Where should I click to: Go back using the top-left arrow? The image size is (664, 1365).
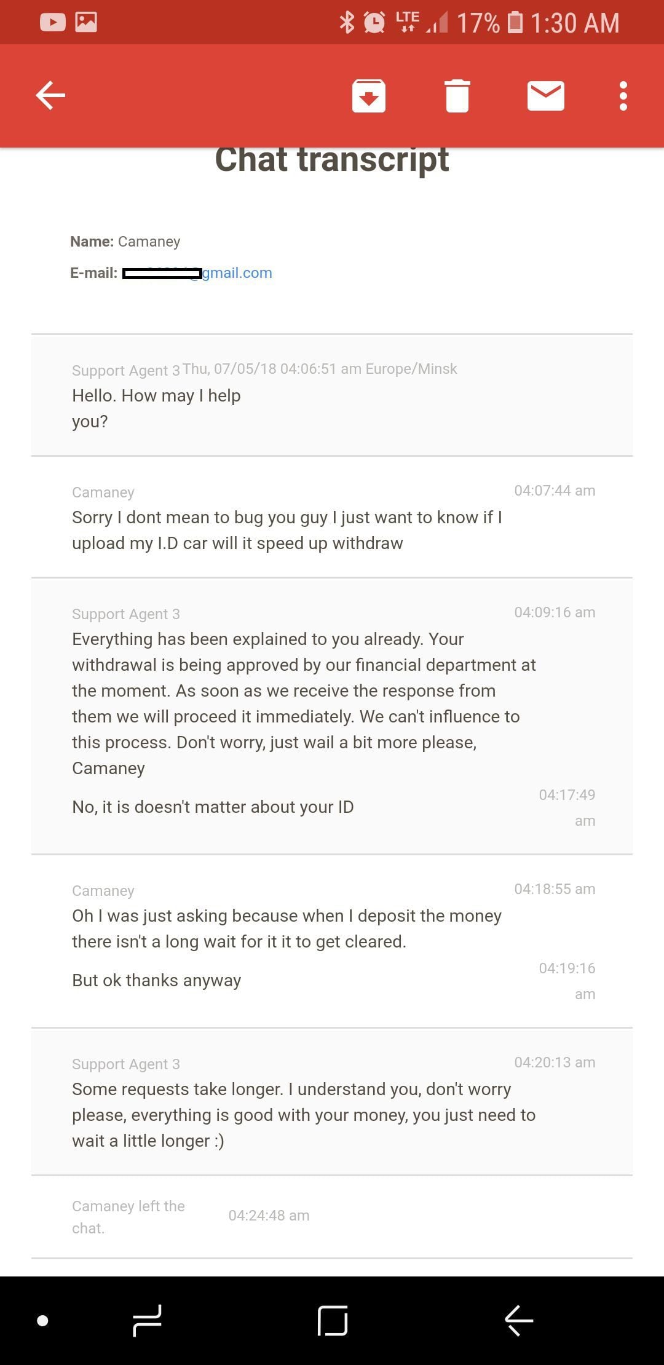(x=50, y=96)
